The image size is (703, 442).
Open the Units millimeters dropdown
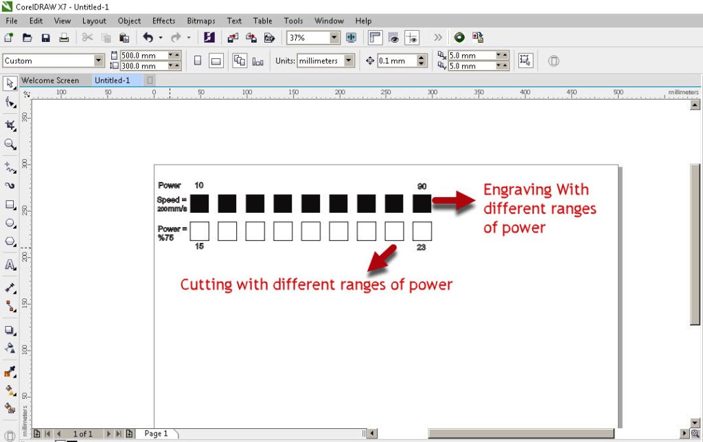click(x=349, y=60)
